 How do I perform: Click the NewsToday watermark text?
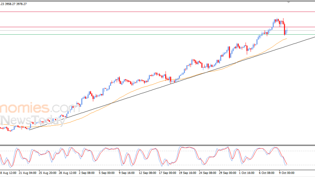(32, 120)
